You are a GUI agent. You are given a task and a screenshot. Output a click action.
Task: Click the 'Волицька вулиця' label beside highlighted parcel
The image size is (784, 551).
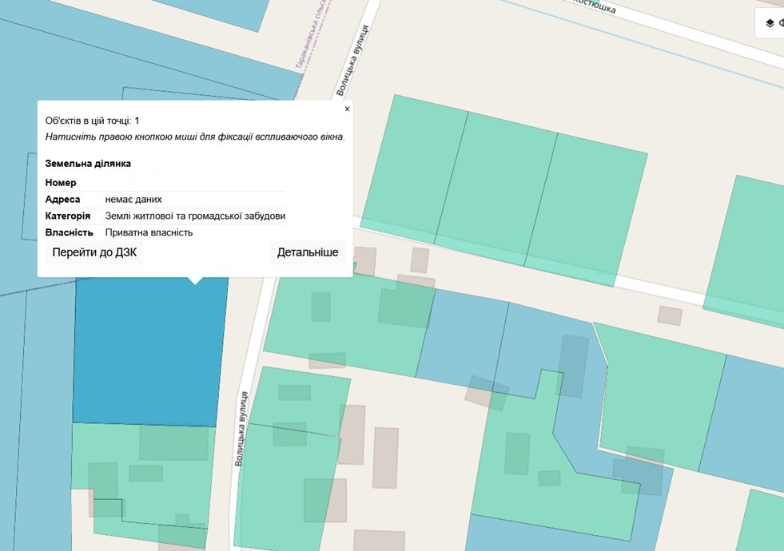click(241, 429)
